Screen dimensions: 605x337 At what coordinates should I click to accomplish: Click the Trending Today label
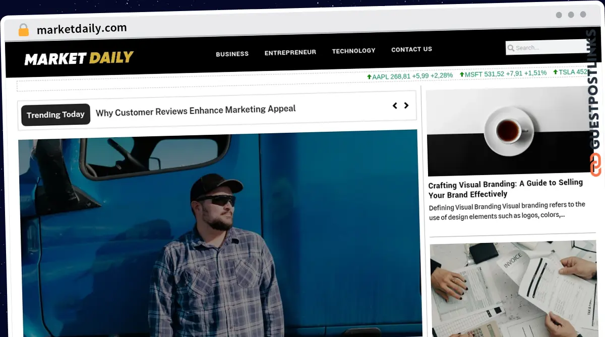pyautogui.click(x=55, y=115)
